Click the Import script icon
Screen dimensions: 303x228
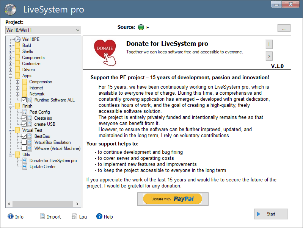click(43, 217)
